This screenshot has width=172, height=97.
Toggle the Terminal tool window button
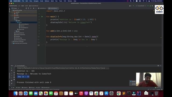(32, 88)
